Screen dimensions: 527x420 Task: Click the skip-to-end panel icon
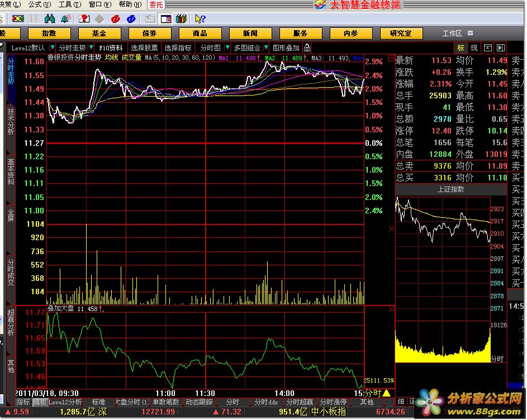tap(501, 47)
